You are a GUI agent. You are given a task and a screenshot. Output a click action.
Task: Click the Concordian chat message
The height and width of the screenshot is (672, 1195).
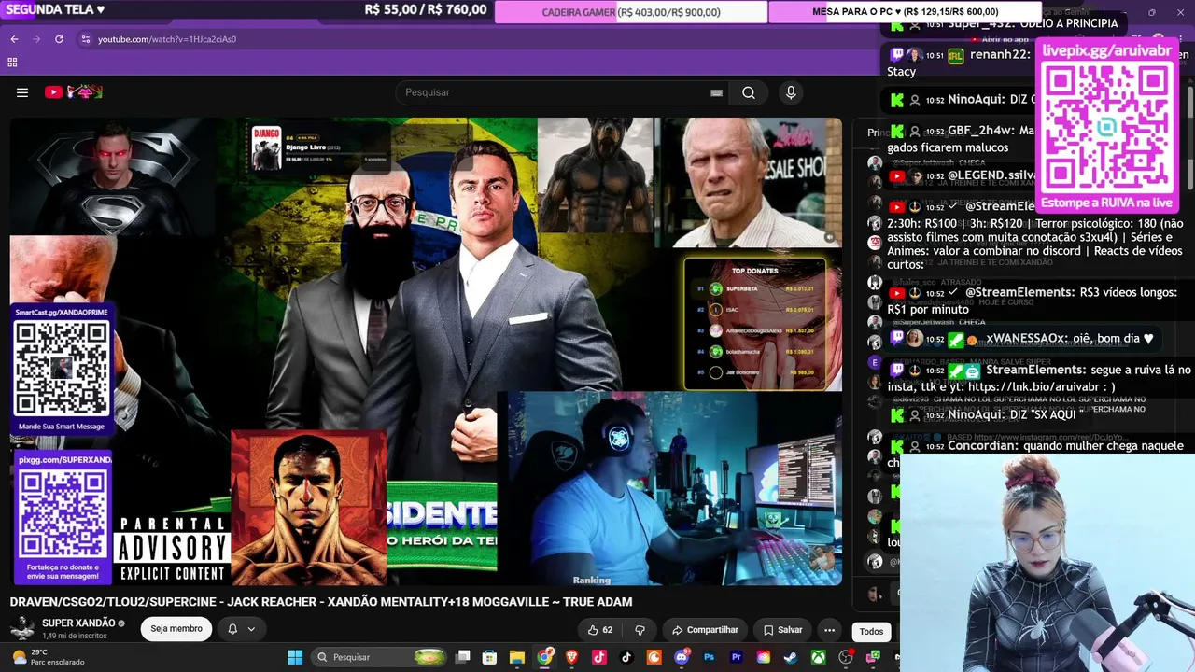(1038, 454)
